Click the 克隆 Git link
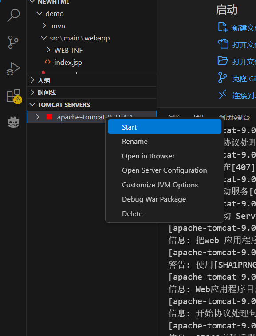Viewport: 256px width, 336px height. (x=244, y=79)
